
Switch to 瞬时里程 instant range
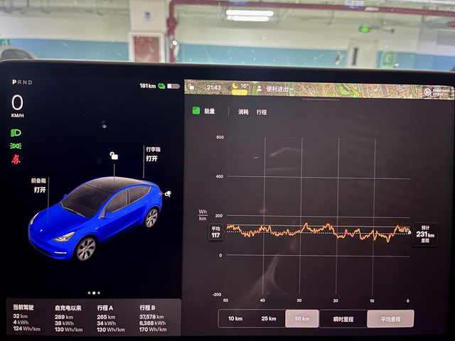point(343,319)
